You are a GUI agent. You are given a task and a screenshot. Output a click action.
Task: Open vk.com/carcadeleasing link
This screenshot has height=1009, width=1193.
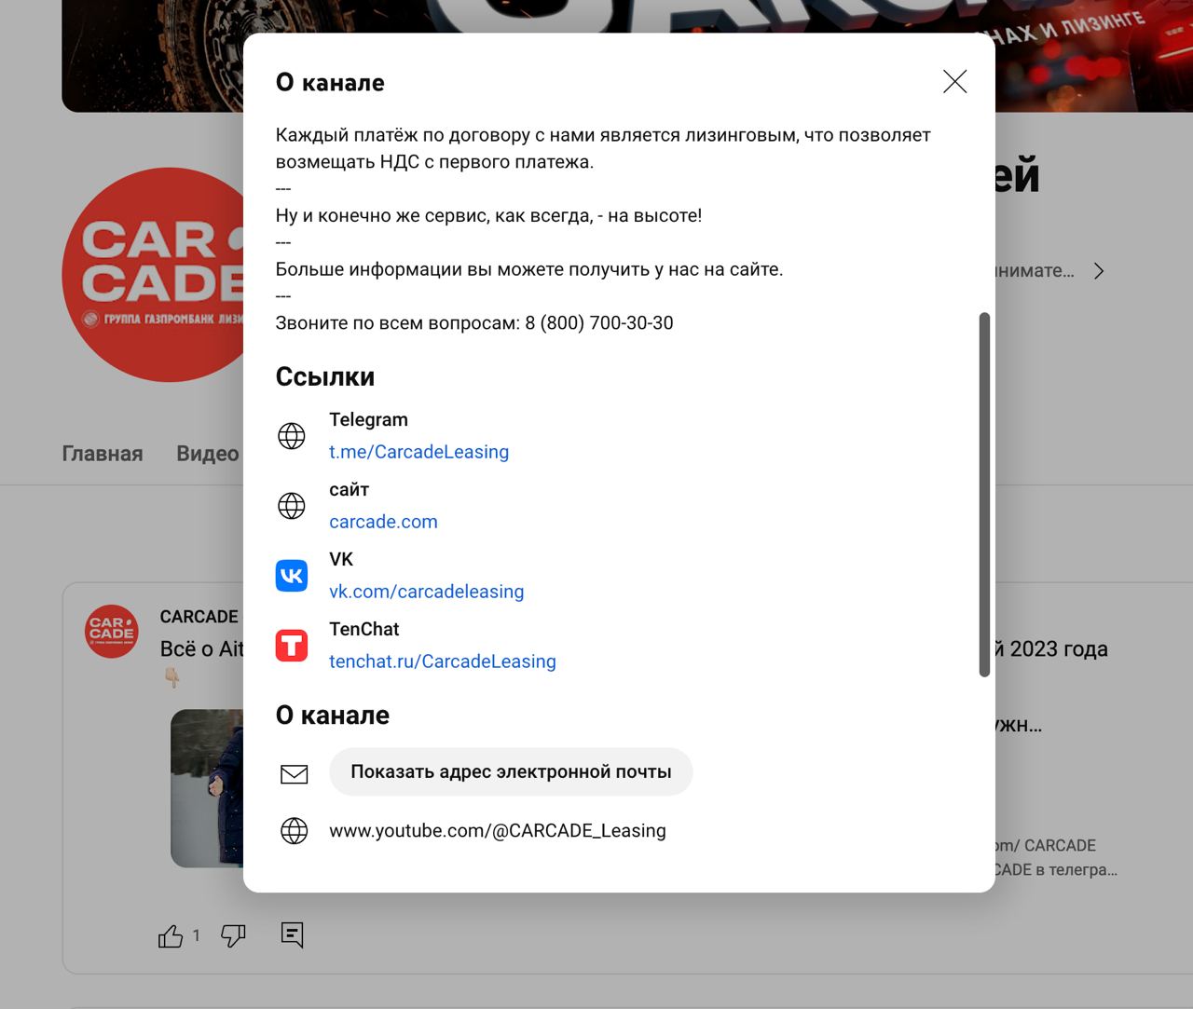[426, 592]
